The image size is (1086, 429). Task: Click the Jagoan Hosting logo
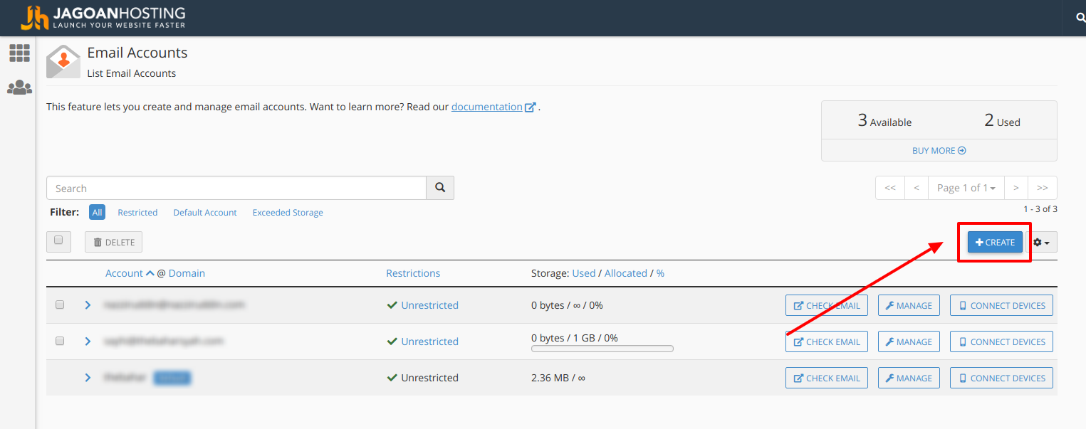(103, 18)
